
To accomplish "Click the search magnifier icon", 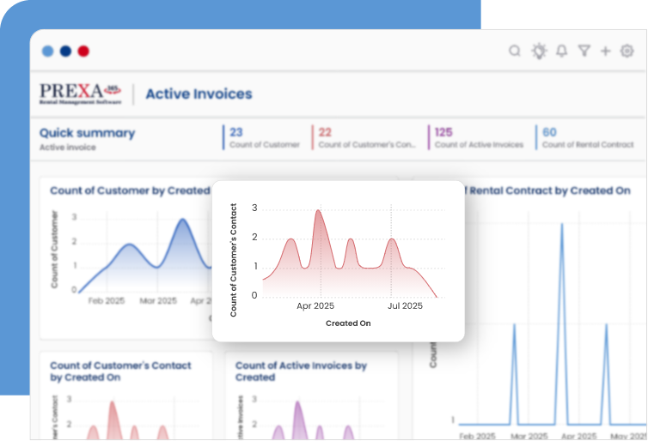I will [x=515, y=51].
